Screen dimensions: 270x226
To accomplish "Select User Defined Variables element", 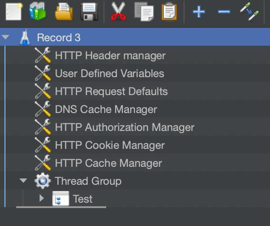I will click(109, 74).
